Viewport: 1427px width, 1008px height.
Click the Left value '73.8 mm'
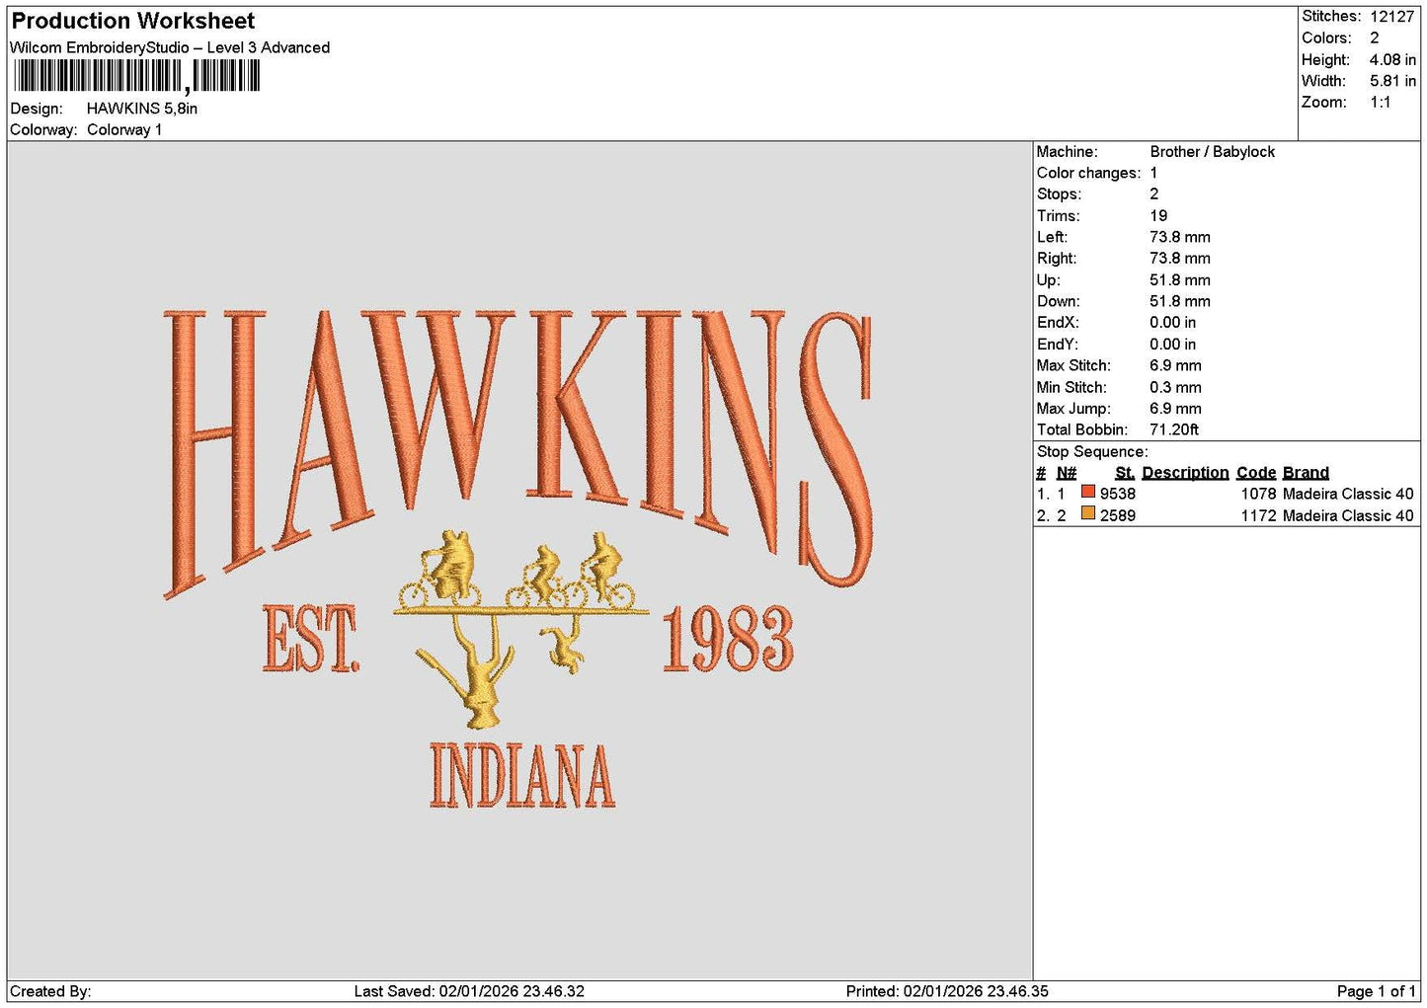[1180, 237]
